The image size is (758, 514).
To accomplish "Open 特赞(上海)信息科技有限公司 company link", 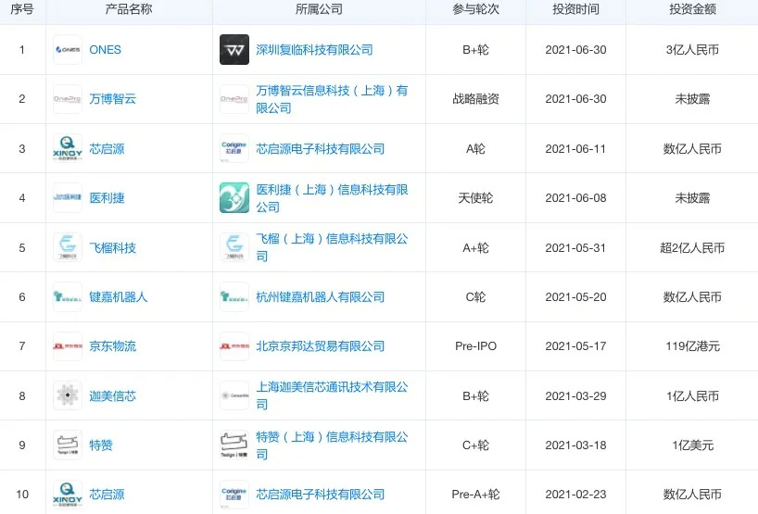I will pos(332,445).
